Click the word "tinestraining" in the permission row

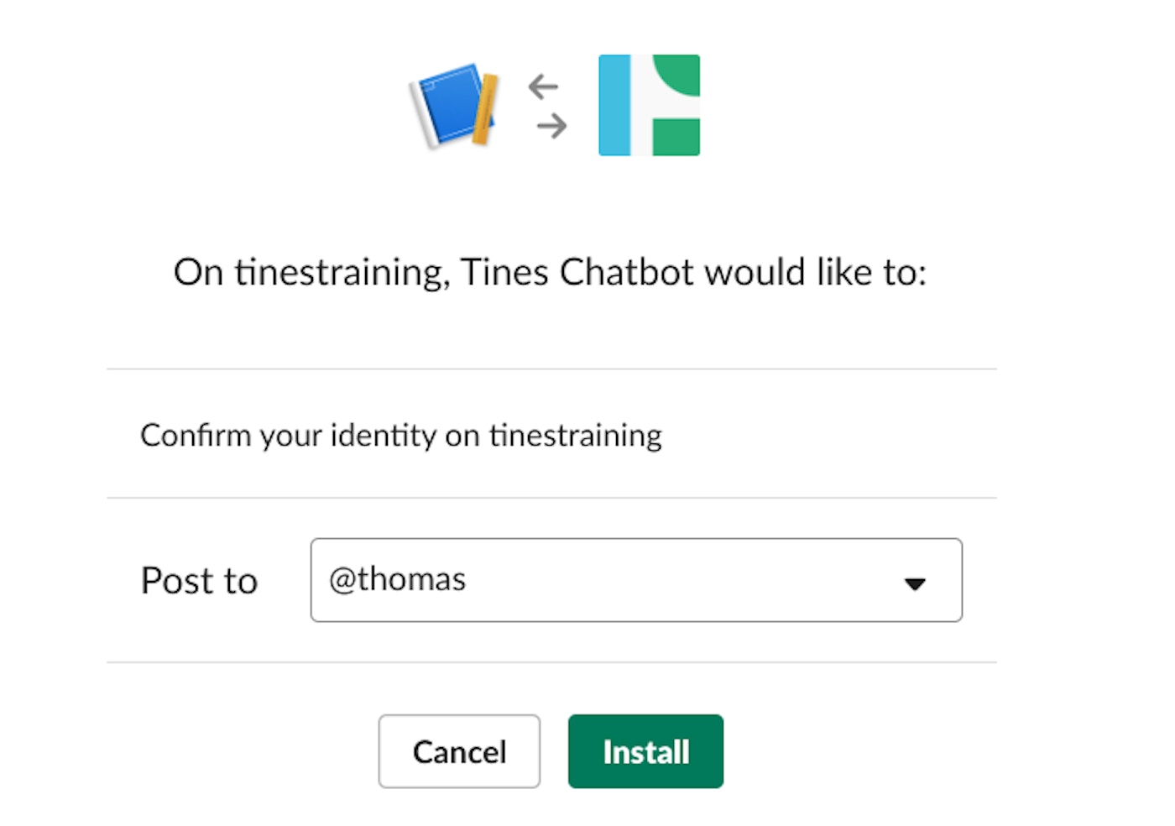coord(576,435)
